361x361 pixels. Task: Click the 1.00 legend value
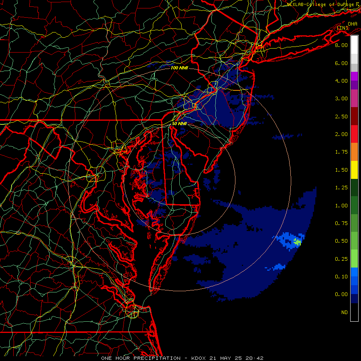[341, 206]
